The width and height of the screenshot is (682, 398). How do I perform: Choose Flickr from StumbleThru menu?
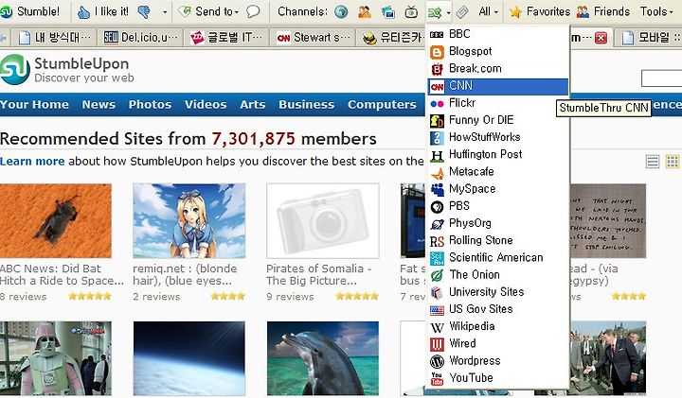point(498,103)
